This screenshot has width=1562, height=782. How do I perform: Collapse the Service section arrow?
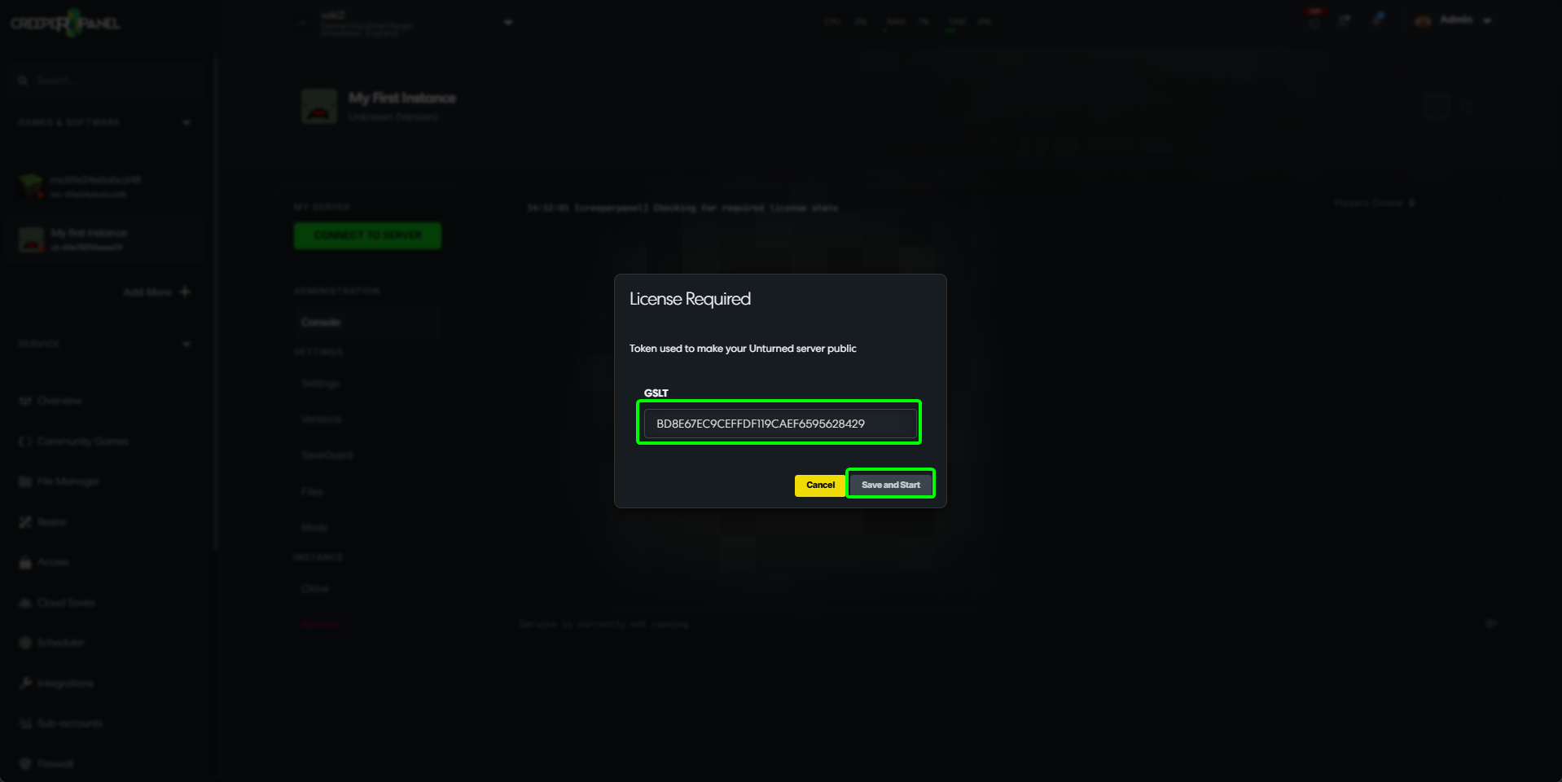pyautogui.click(x=186, y=344)
